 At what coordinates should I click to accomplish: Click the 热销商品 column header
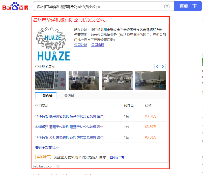(x=42, y=106)
